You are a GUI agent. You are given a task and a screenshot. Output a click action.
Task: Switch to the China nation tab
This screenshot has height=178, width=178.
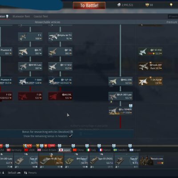pyautogui.click(x=78, y=150)
